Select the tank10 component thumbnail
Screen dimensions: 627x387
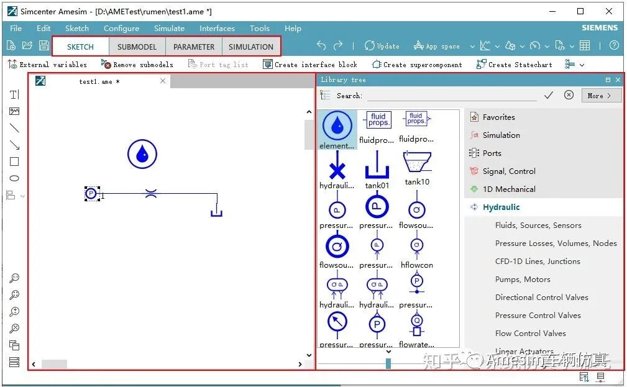tap(417, 168)
